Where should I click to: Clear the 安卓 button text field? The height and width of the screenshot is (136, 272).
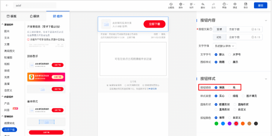tap(253, 30)
